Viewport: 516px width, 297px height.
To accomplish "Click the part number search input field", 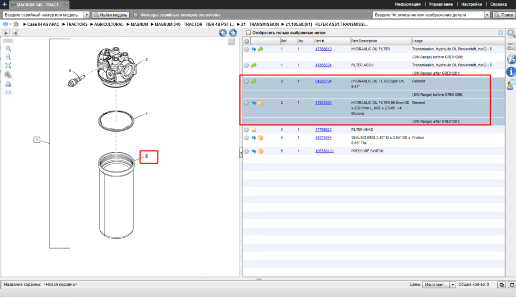I will [428, 15].
